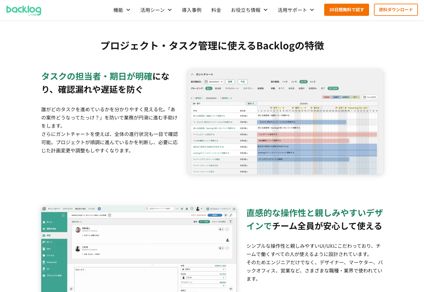This screenshot has height=292, width=424.
Task: Click the bell notifications icon in app header
Action: pos(187,209)
